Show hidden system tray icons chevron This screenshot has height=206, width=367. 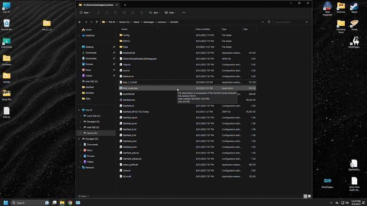[331, 203]
